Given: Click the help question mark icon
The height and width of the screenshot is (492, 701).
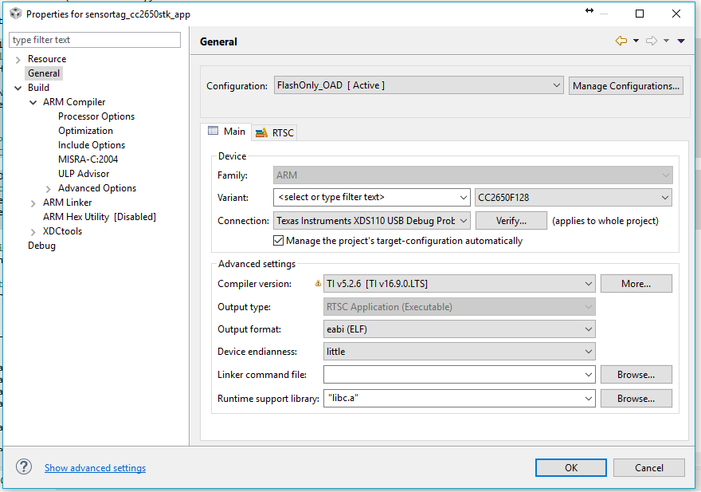Looking at the screenshot, I should [x=24, y=467].
